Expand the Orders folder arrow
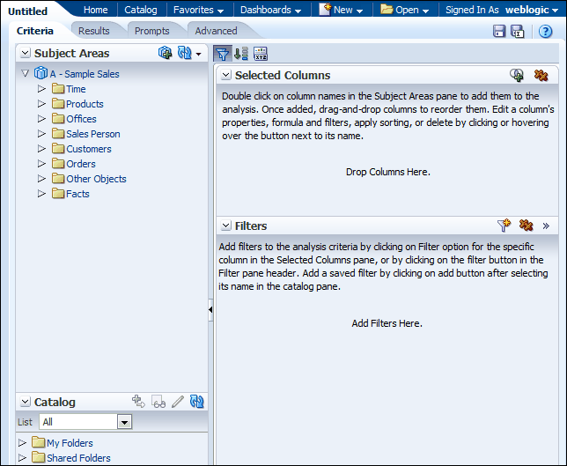The width and height of the screenshot is (567, 466). tap(41, 164)
